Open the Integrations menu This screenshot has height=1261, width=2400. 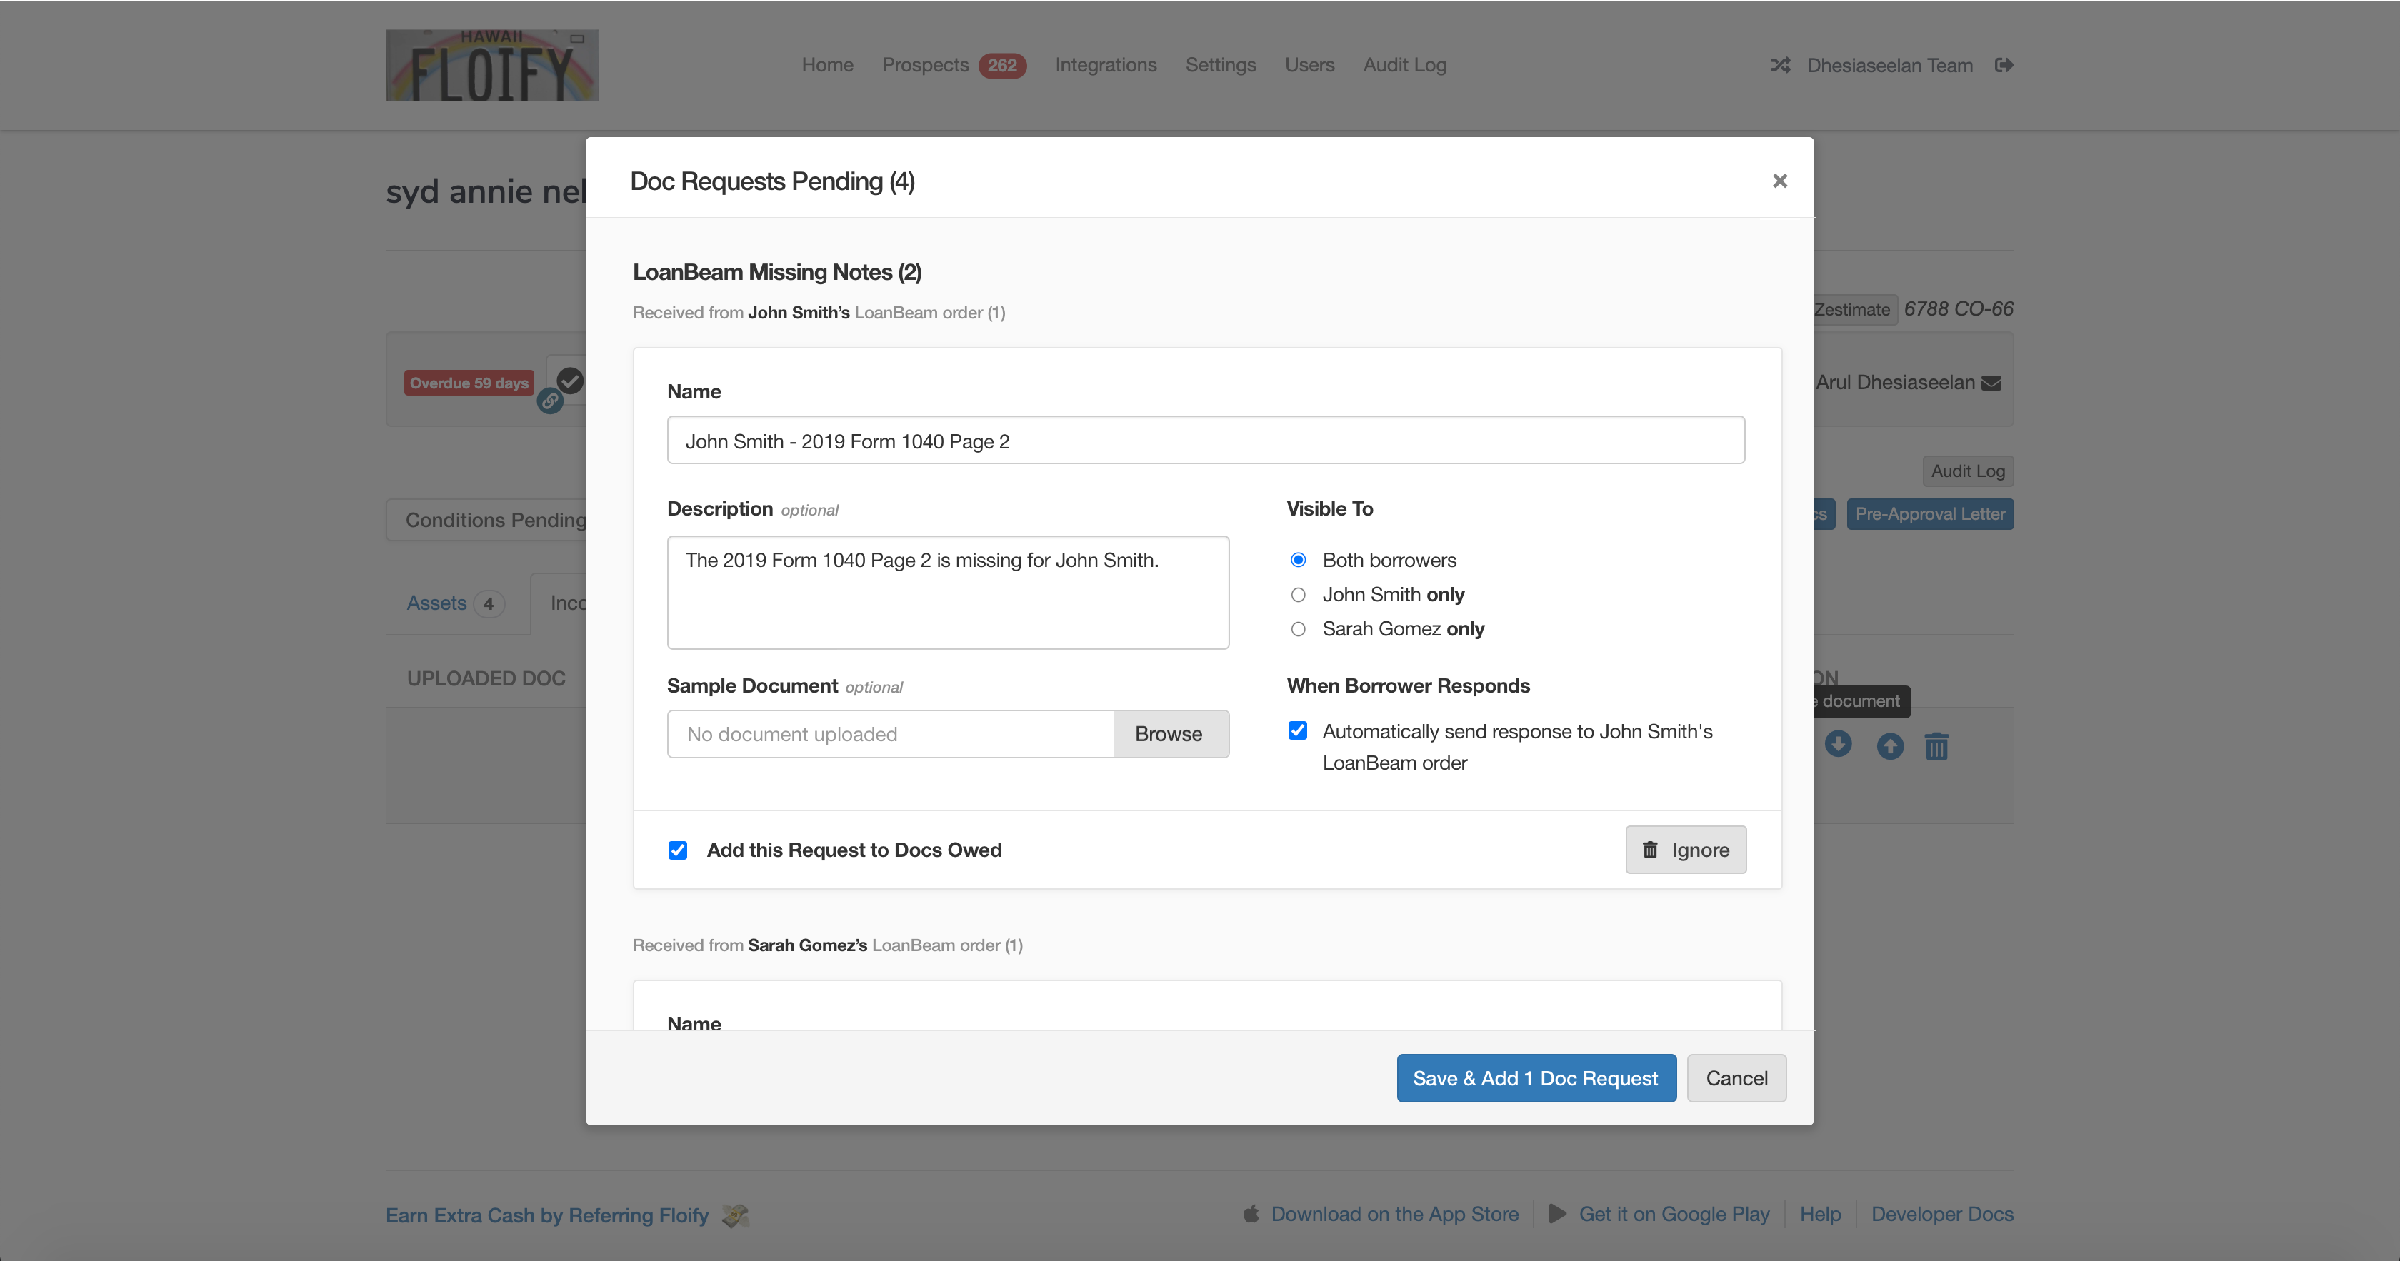(x=1105, y=64)
